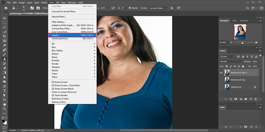
Task: Select the Brush tool
Action: [4, 54]
